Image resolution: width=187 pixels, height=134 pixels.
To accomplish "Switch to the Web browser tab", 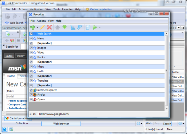I will point(61,124).
